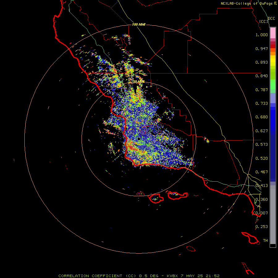Click the pink swatch at top of color bar

(273, 33)
